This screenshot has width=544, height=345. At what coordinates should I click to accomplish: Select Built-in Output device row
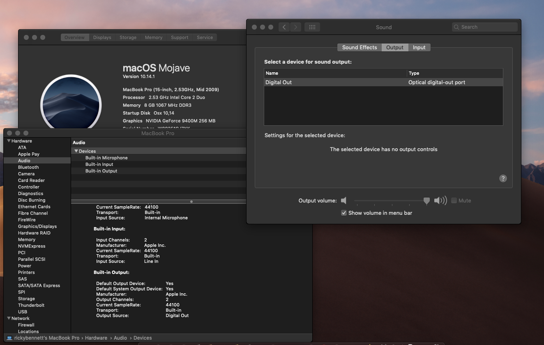point(159,171)
